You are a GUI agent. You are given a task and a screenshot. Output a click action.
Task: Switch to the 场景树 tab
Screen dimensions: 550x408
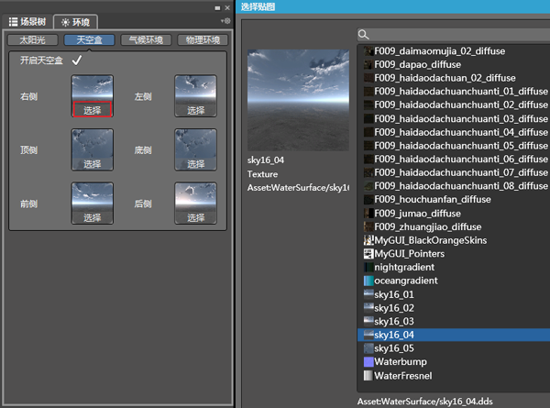click(26, 21)
